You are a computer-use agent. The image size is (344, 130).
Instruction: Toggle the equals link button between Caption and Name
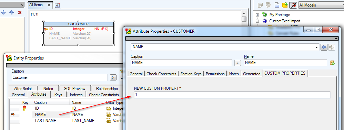[x=237, y=63]
